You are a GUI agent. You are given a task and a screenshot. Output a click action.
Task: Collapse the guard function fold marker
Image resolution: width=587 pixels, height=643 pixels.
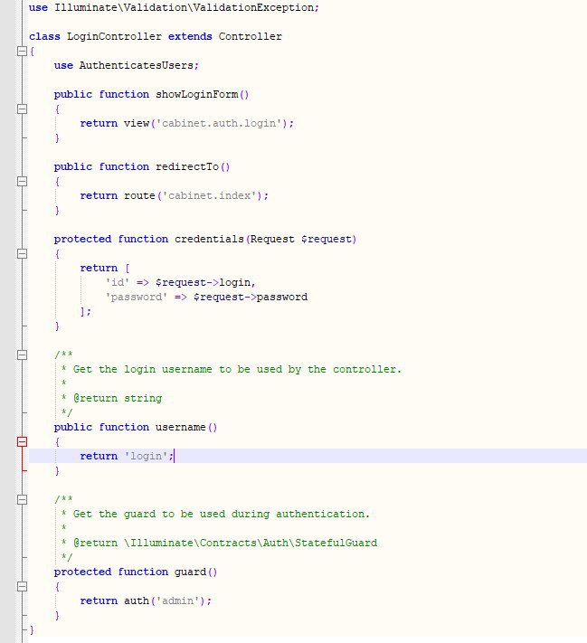point(22,586)
